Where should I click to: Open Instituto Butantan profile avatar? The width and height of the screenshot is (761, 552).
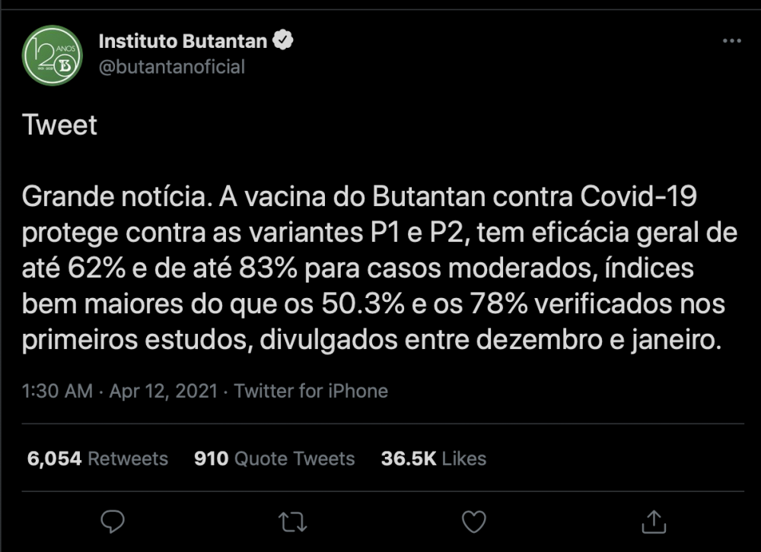pos(53,56)
